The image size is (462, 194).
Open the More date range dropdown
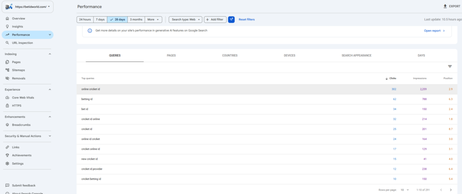point(153,19)
